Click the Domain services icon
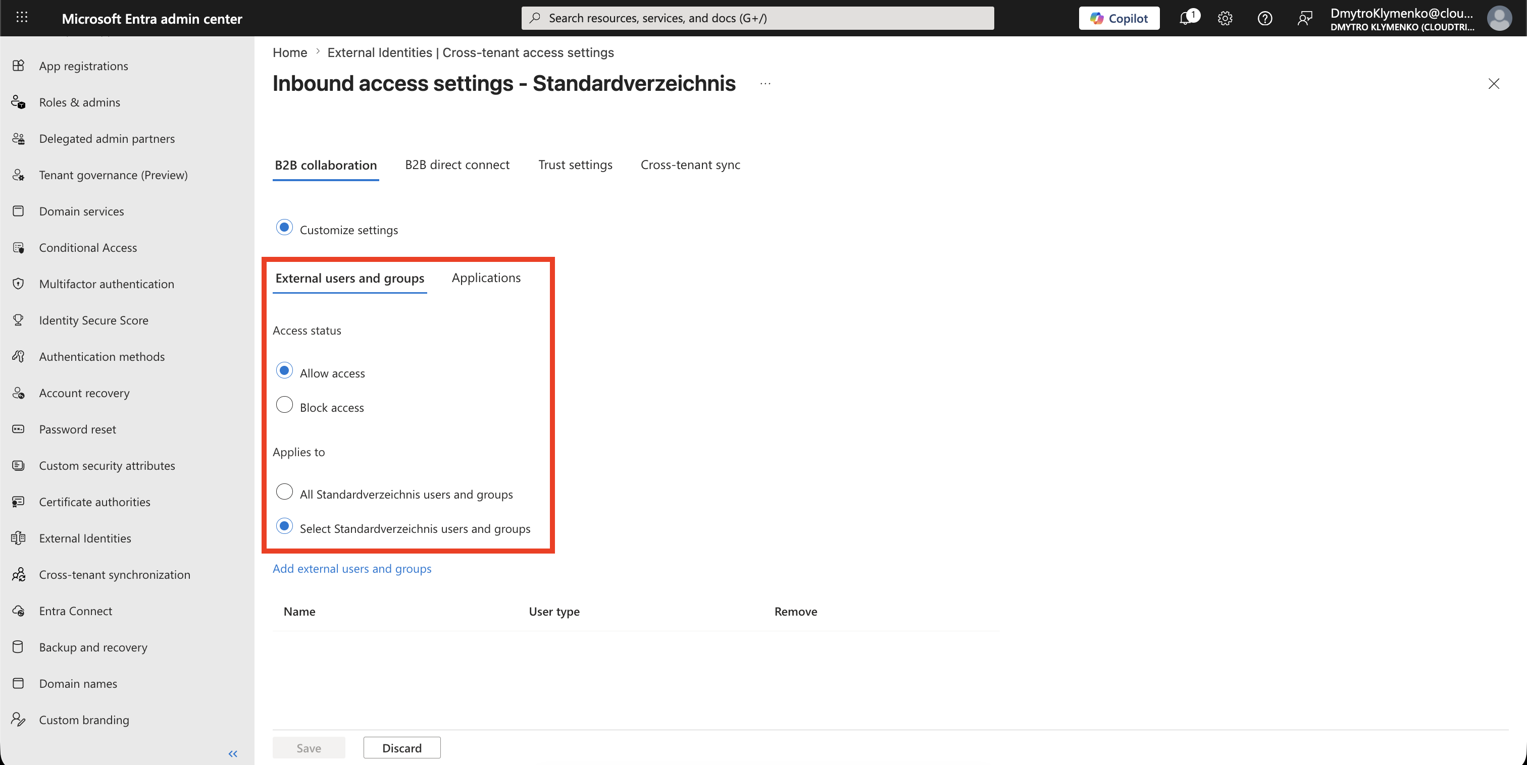Screen dimensions: 1527x765 18,211
